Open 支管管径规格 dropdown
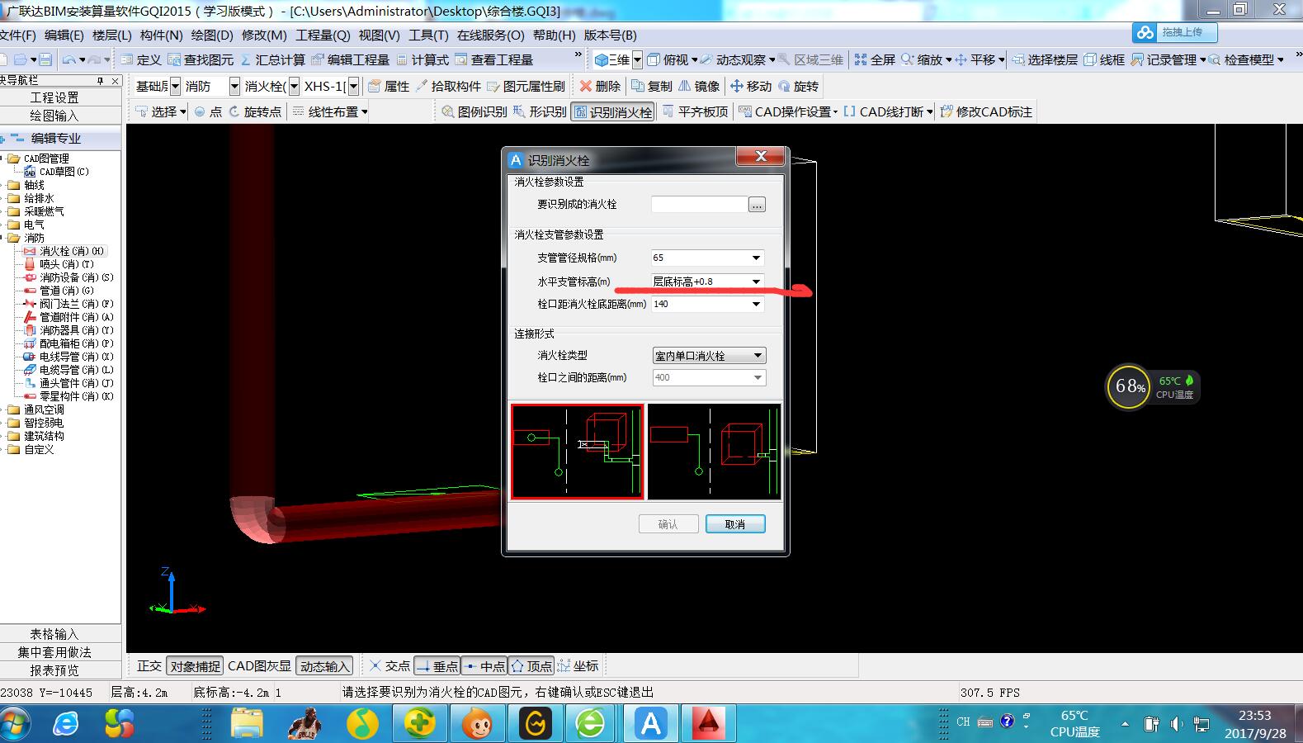 tap(756, 258)
